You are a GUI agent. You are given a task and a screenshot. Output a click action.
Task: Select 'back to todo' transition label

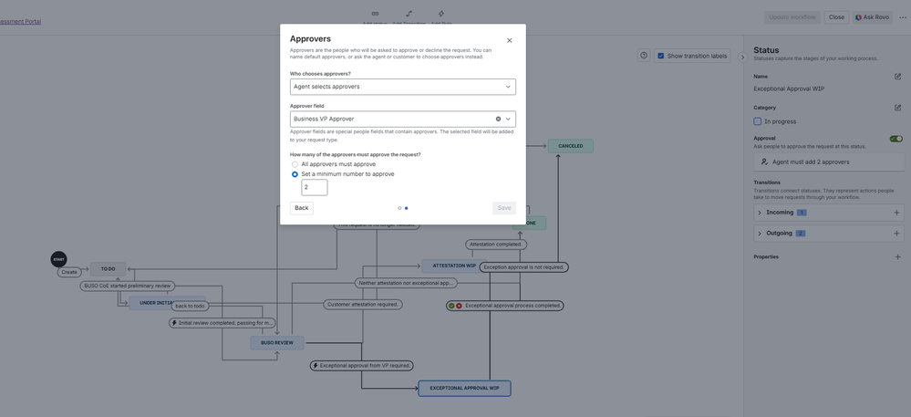coord(190,306)
